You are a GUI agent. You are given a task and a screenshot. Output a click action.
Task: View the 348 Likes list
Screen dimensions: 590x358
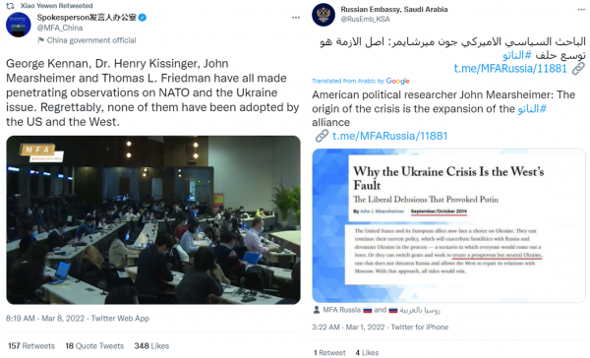[151, 346]
